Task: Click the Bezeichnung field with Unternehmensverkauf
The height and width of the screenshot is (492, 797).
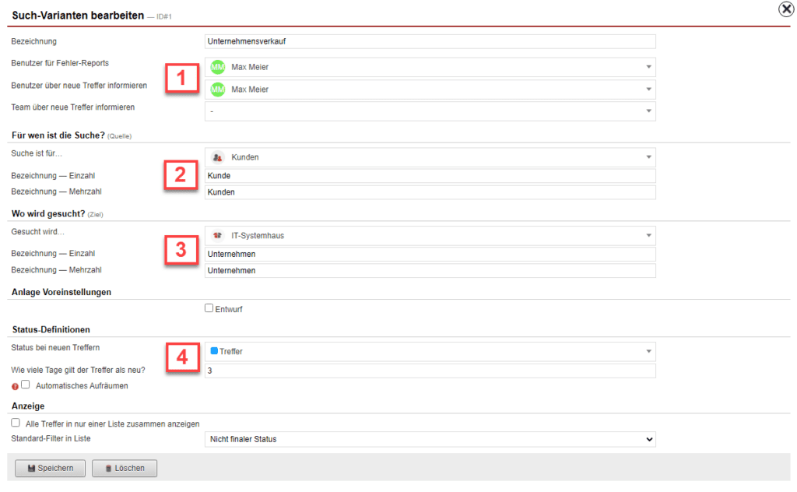Action: pyautogui.click(x=430, y=41)
